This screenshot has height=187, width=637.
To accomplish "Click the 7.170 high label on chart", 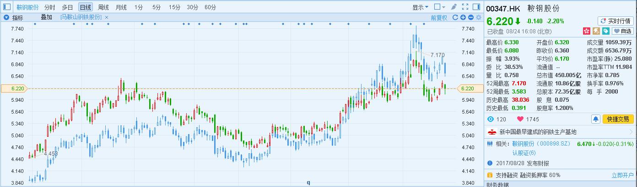I will click(437, 55).
